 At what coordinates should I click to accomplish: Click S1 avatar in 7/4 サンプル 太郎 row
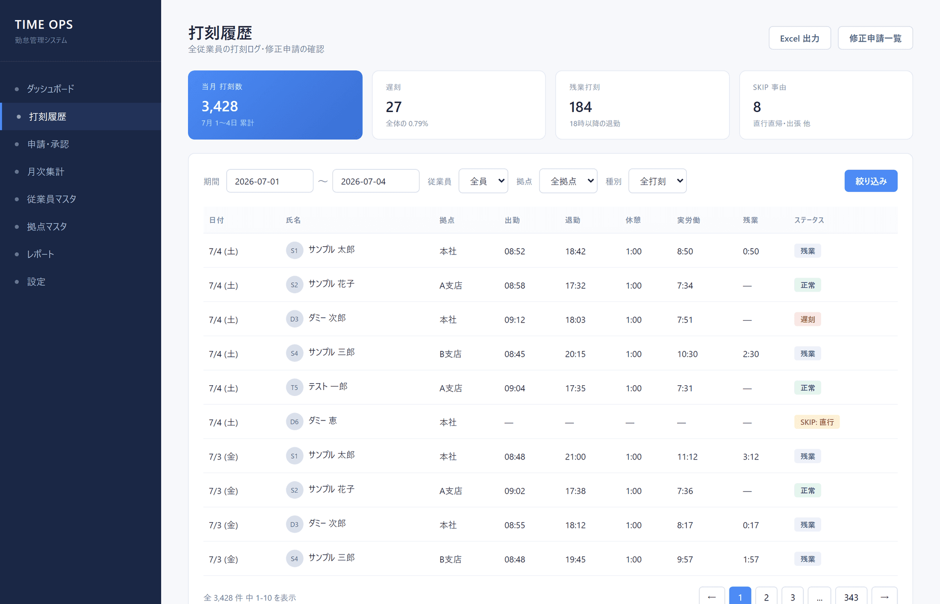click(x=294, y=251)
